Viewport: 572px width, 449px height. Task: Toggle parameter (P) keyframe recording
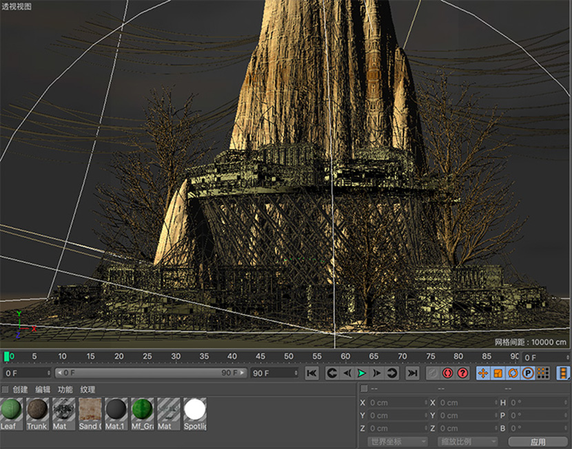click(x=529, y=373)
